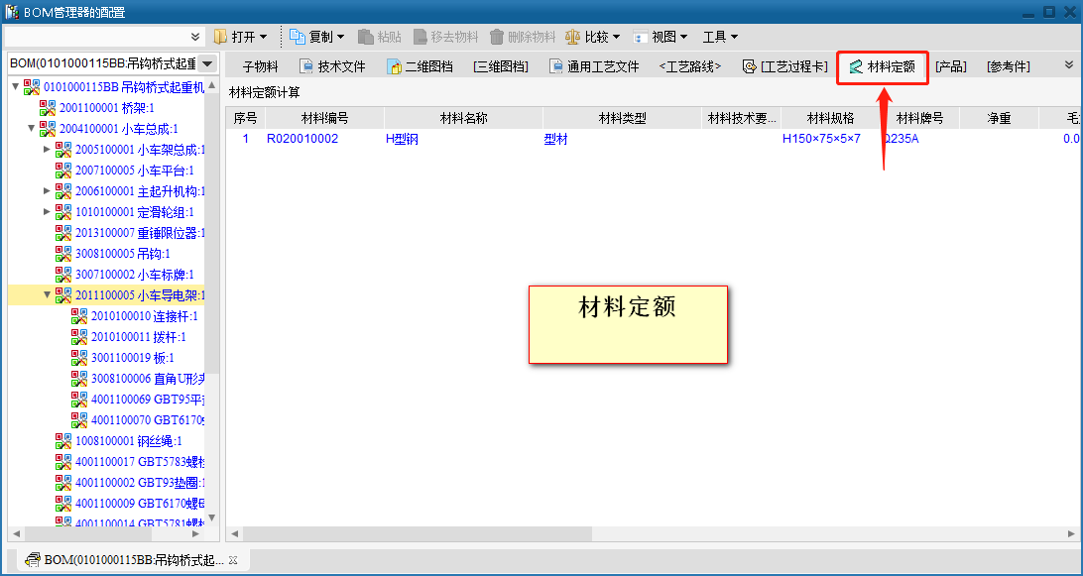Expand the 2005100001 小车架总成 node
The width and height of the screenshot is (1083, 576).
point(47,149)
